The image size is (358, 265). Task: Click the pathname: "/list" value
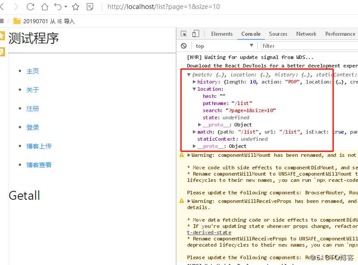tap(242, 103)
